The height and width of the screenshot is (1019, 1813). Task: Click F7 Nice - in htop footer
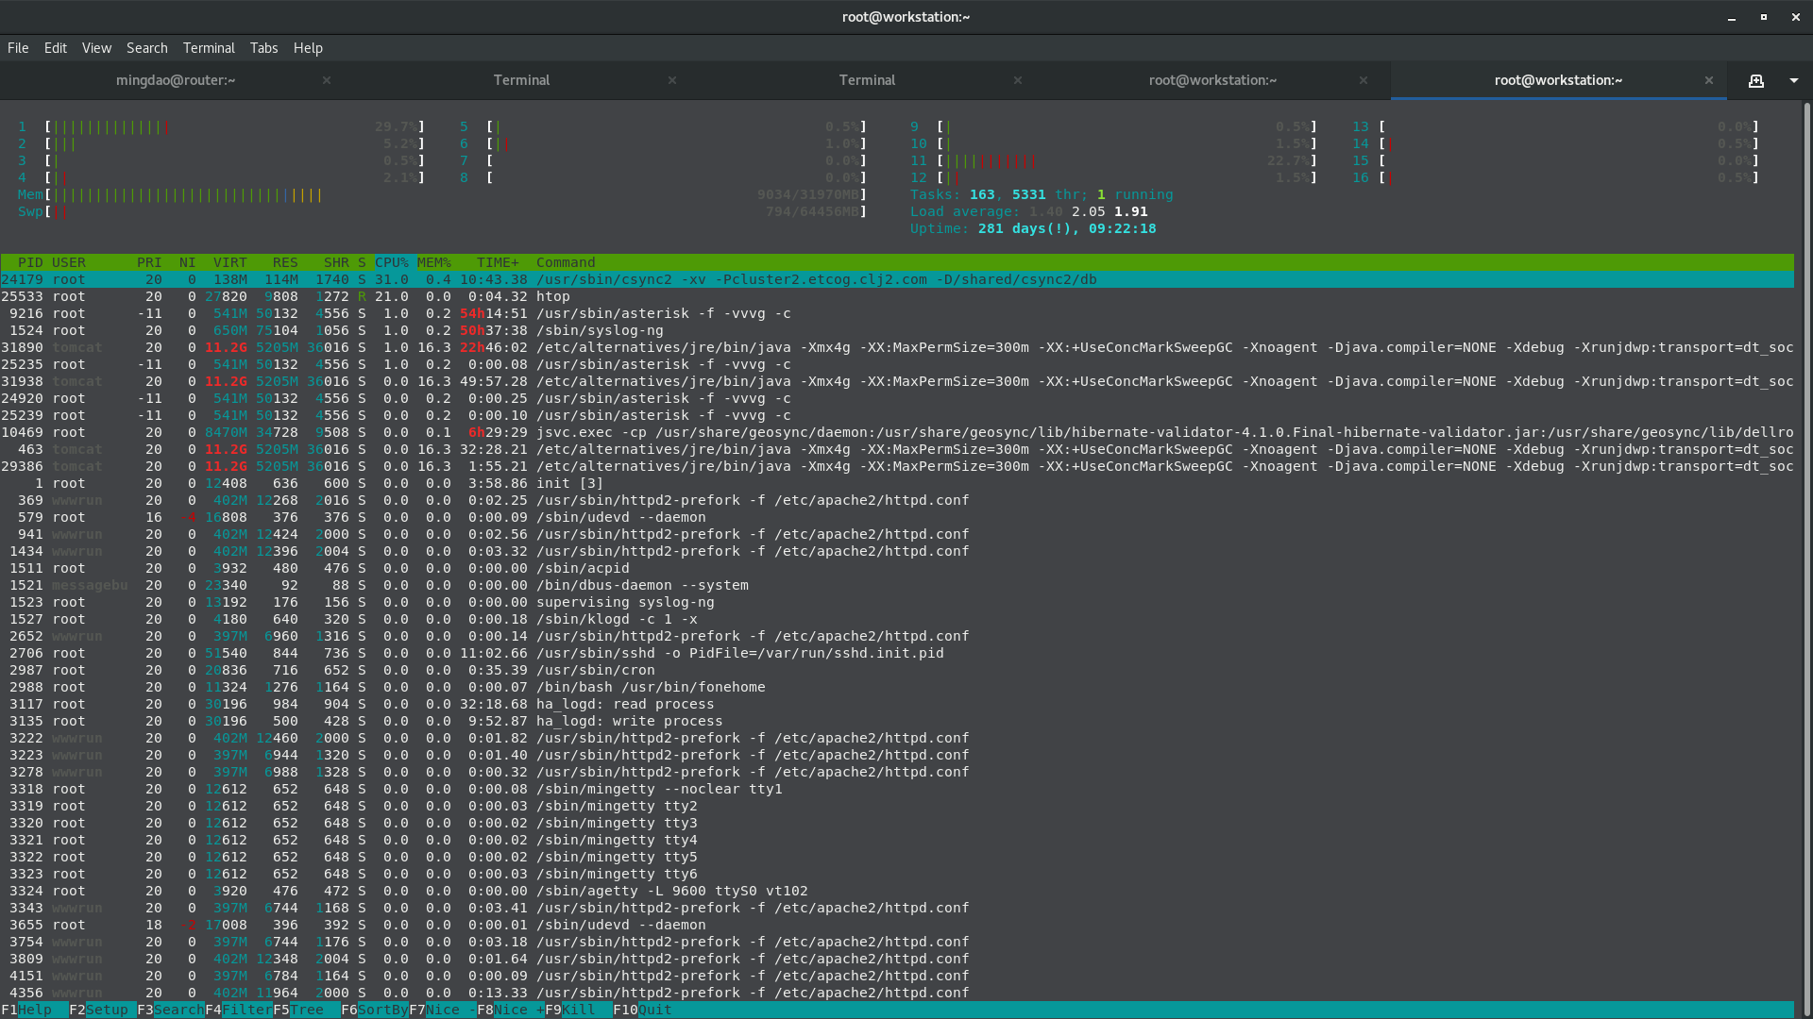pos(443,1010)
